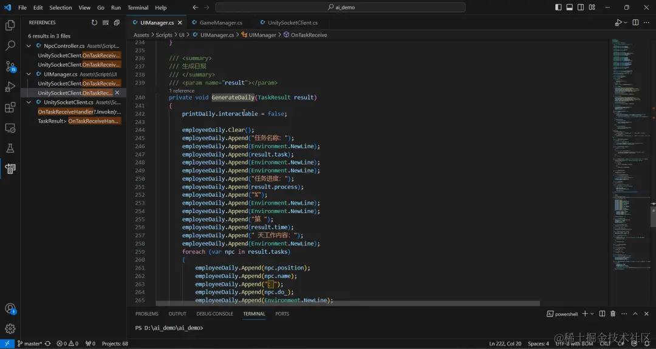The width and height of the screenshot is (656, 349).
Task: Close the terminal panel
Action: click(646, 313)
